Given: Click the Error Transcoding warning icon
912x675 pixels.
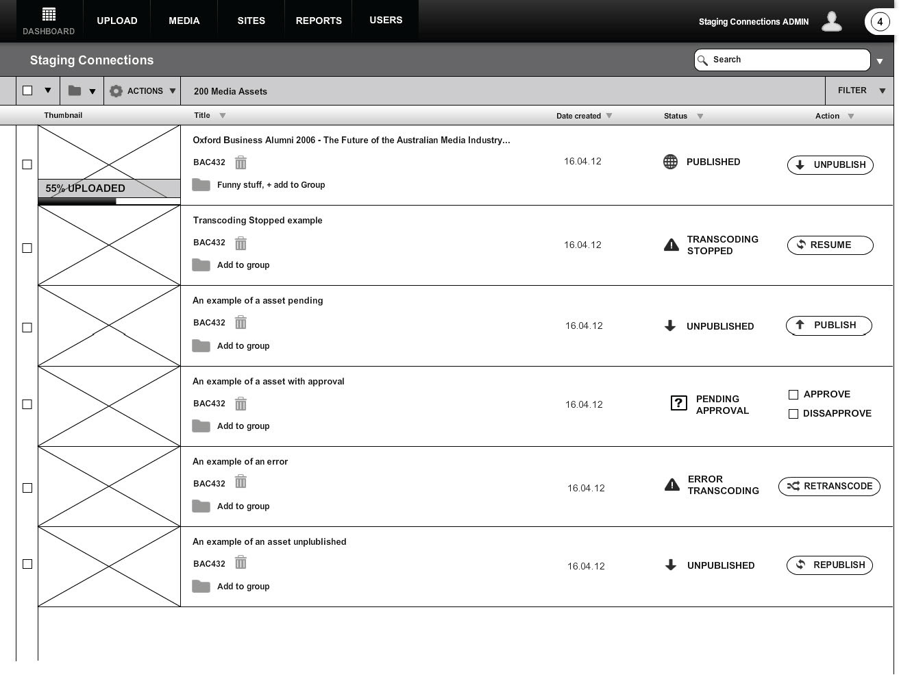Looking at the screenshot, I should (x=672, y=485).
